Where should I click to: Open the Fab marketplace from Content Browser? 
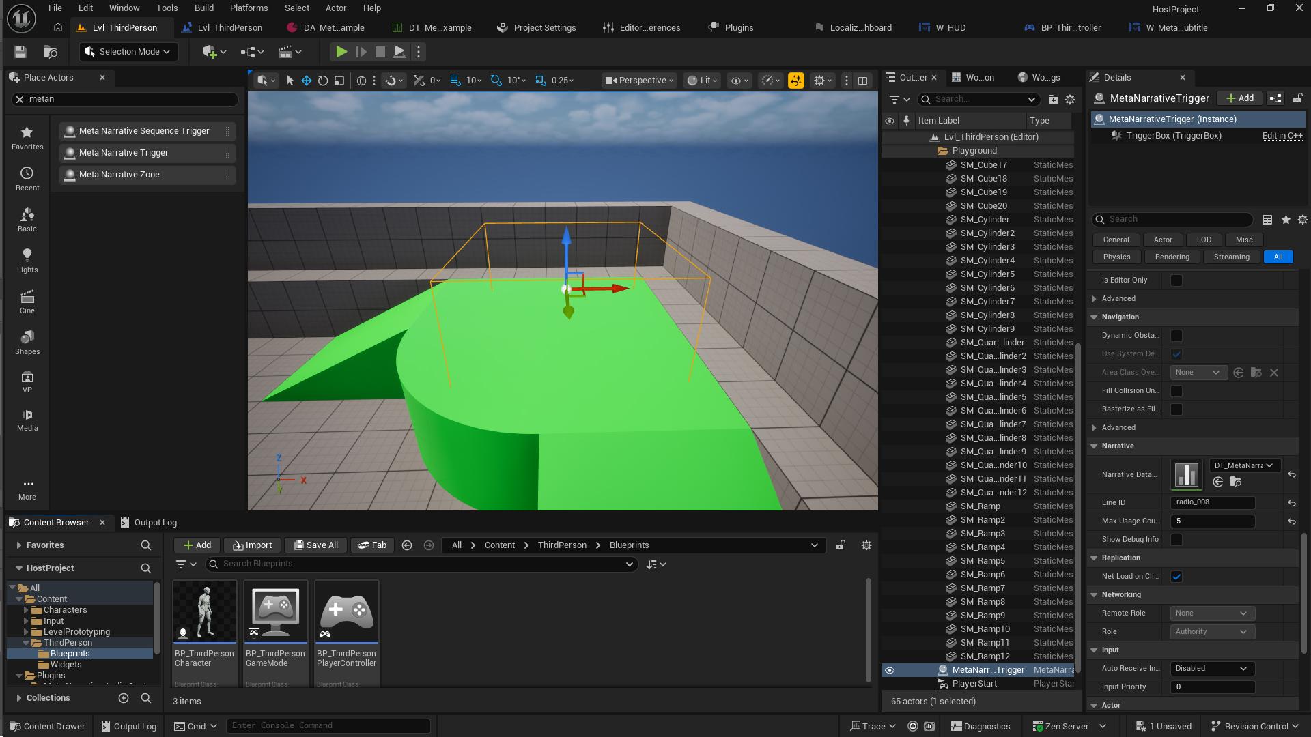tap(372, 545)
